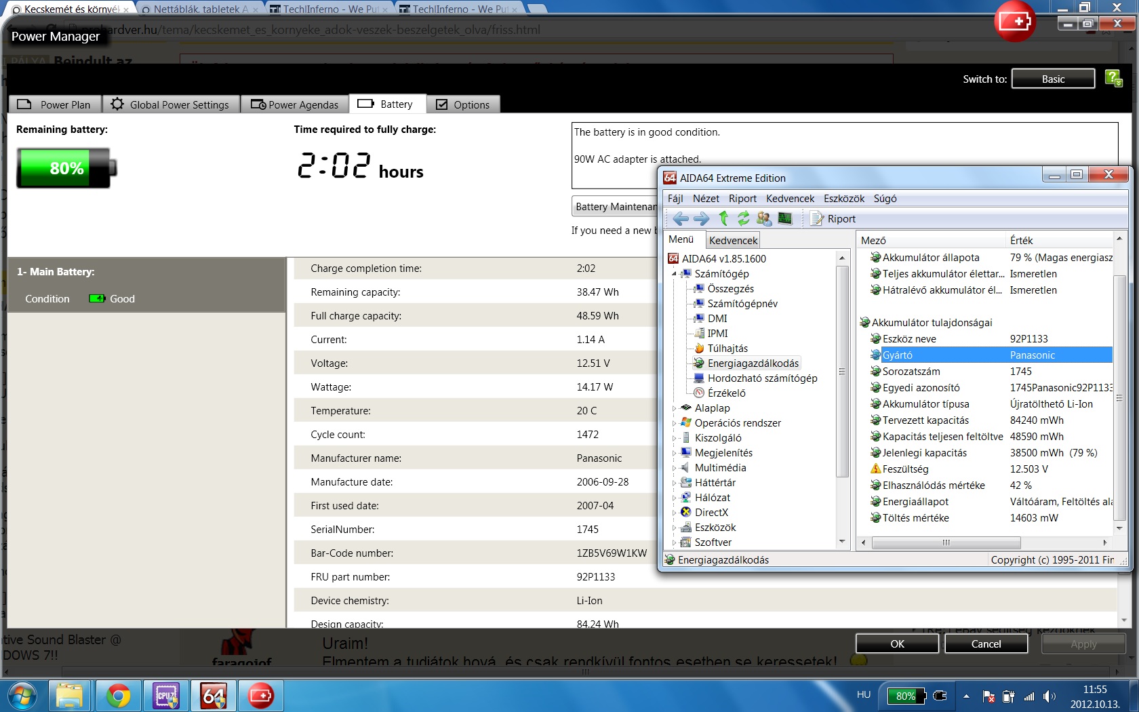Select Összegzés in AIDA64 tree

[x=723, y=288]
